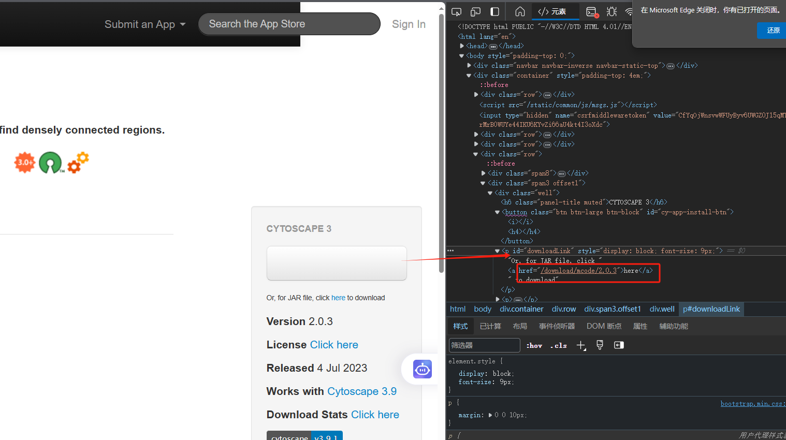Toggle the :hov element state option
The width and height of the screenshot is (786, 440).
[534, 346]
